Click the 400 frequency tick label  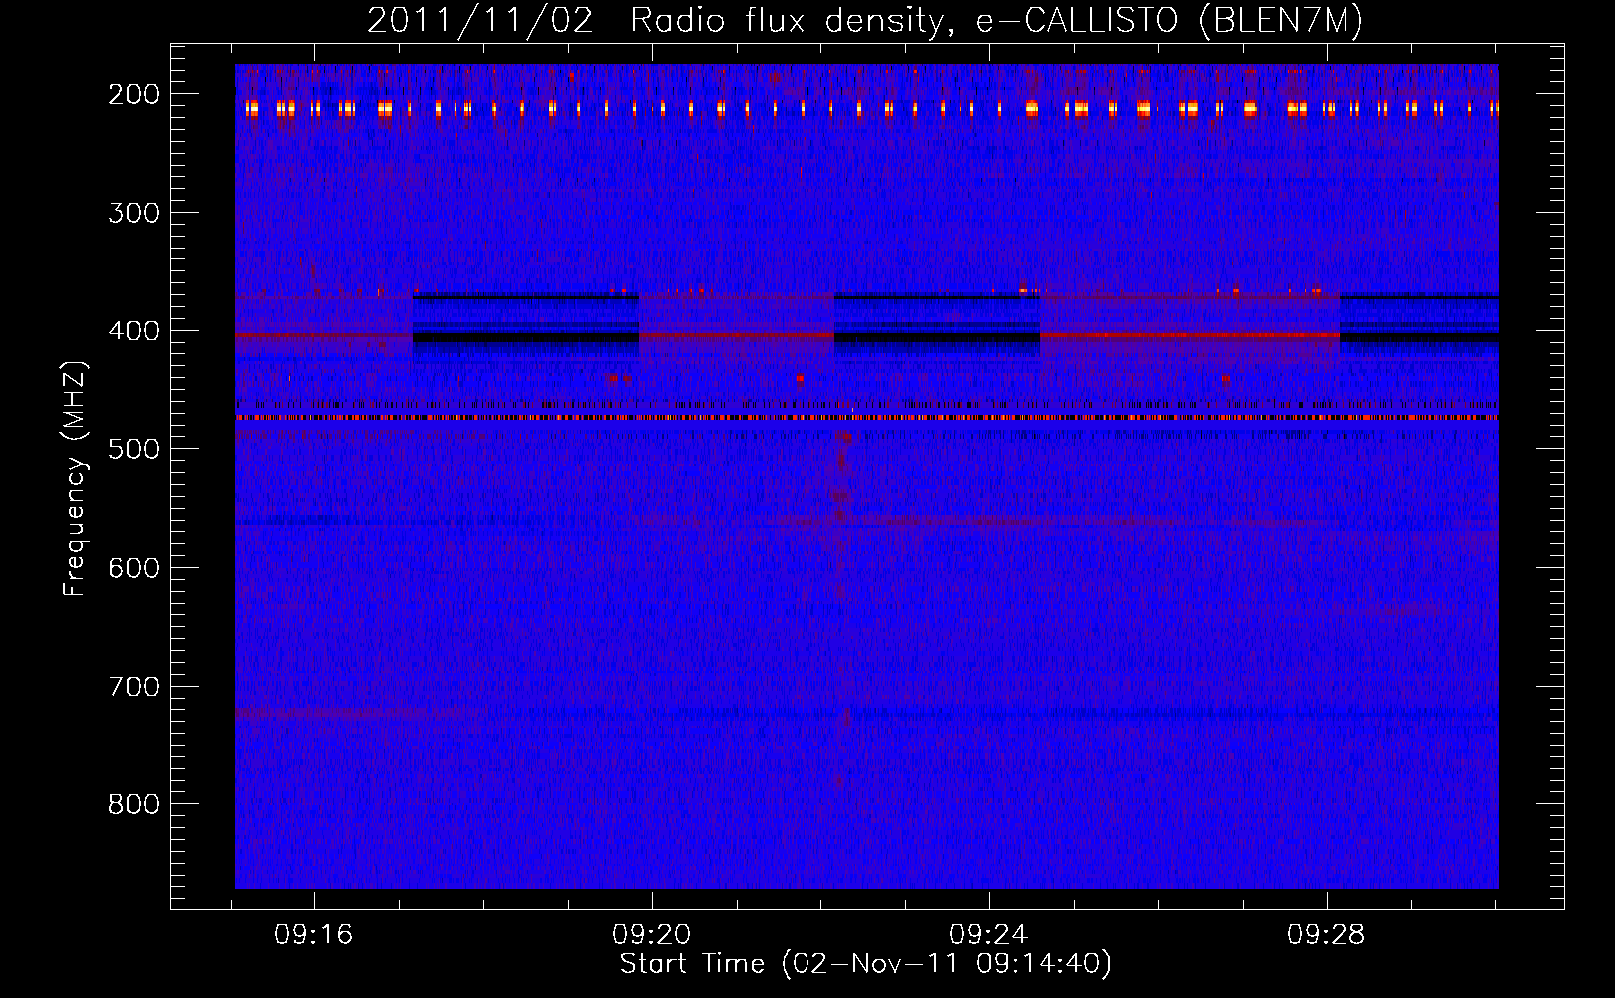coord(134,331)
